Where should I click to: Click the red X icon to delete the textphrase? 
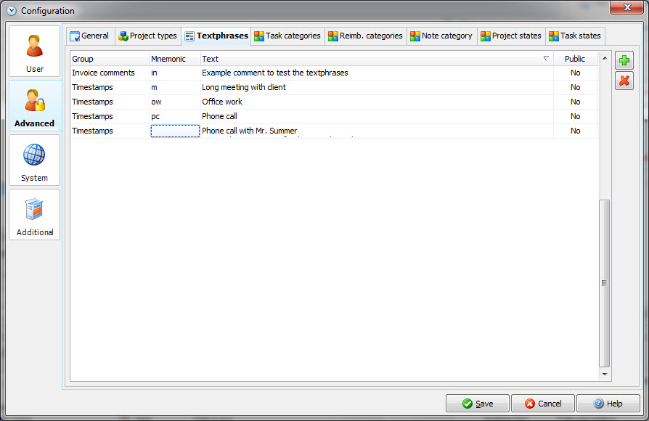pos(624,81)
